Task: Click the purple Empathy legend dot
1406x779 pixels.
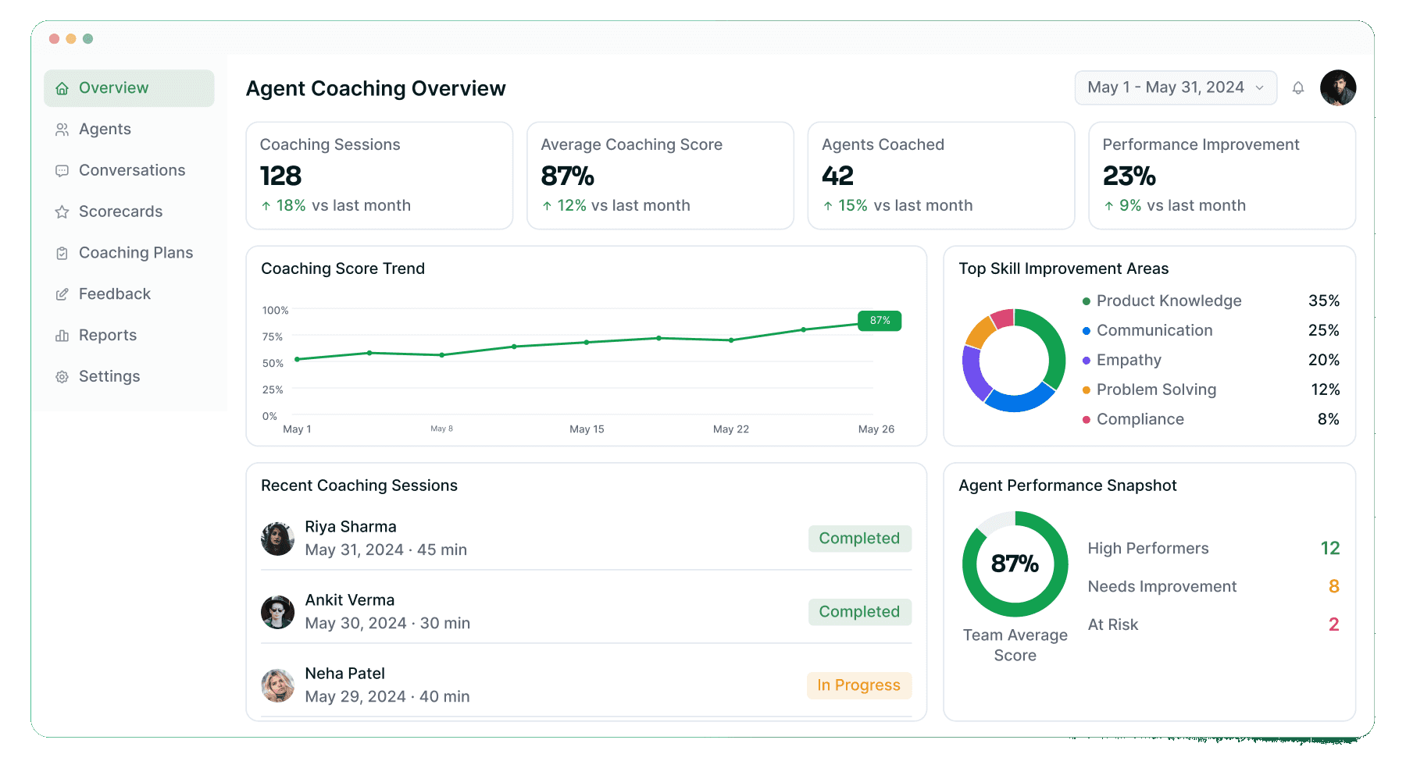Action: pyautogui.click(x=1086, y=361)
